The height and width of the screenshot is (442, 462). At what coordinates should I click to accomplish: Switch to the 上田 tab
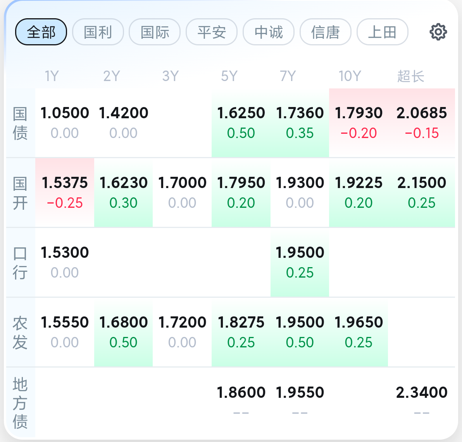(382, 32)
